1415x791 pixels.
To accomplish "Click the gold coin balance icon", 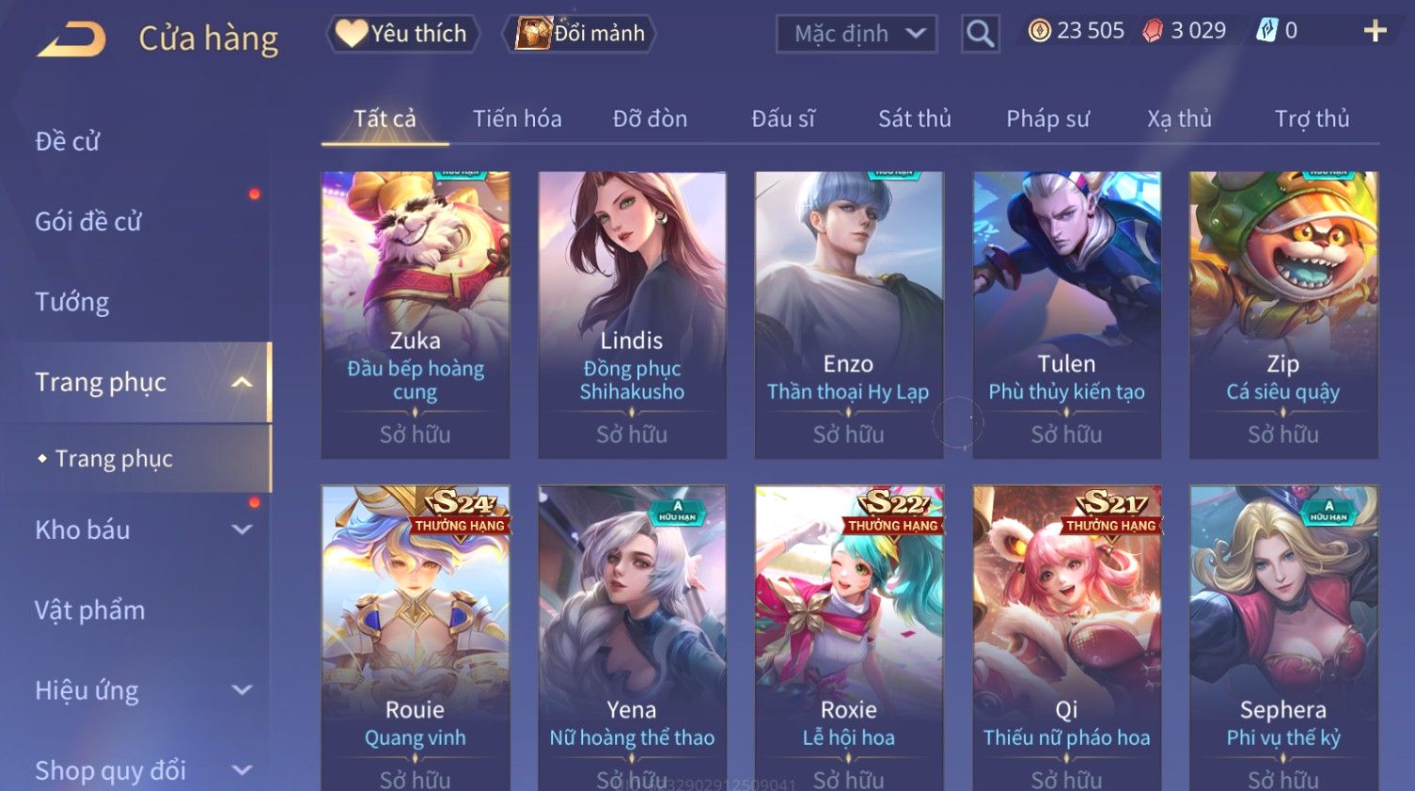I will 1039,31.
